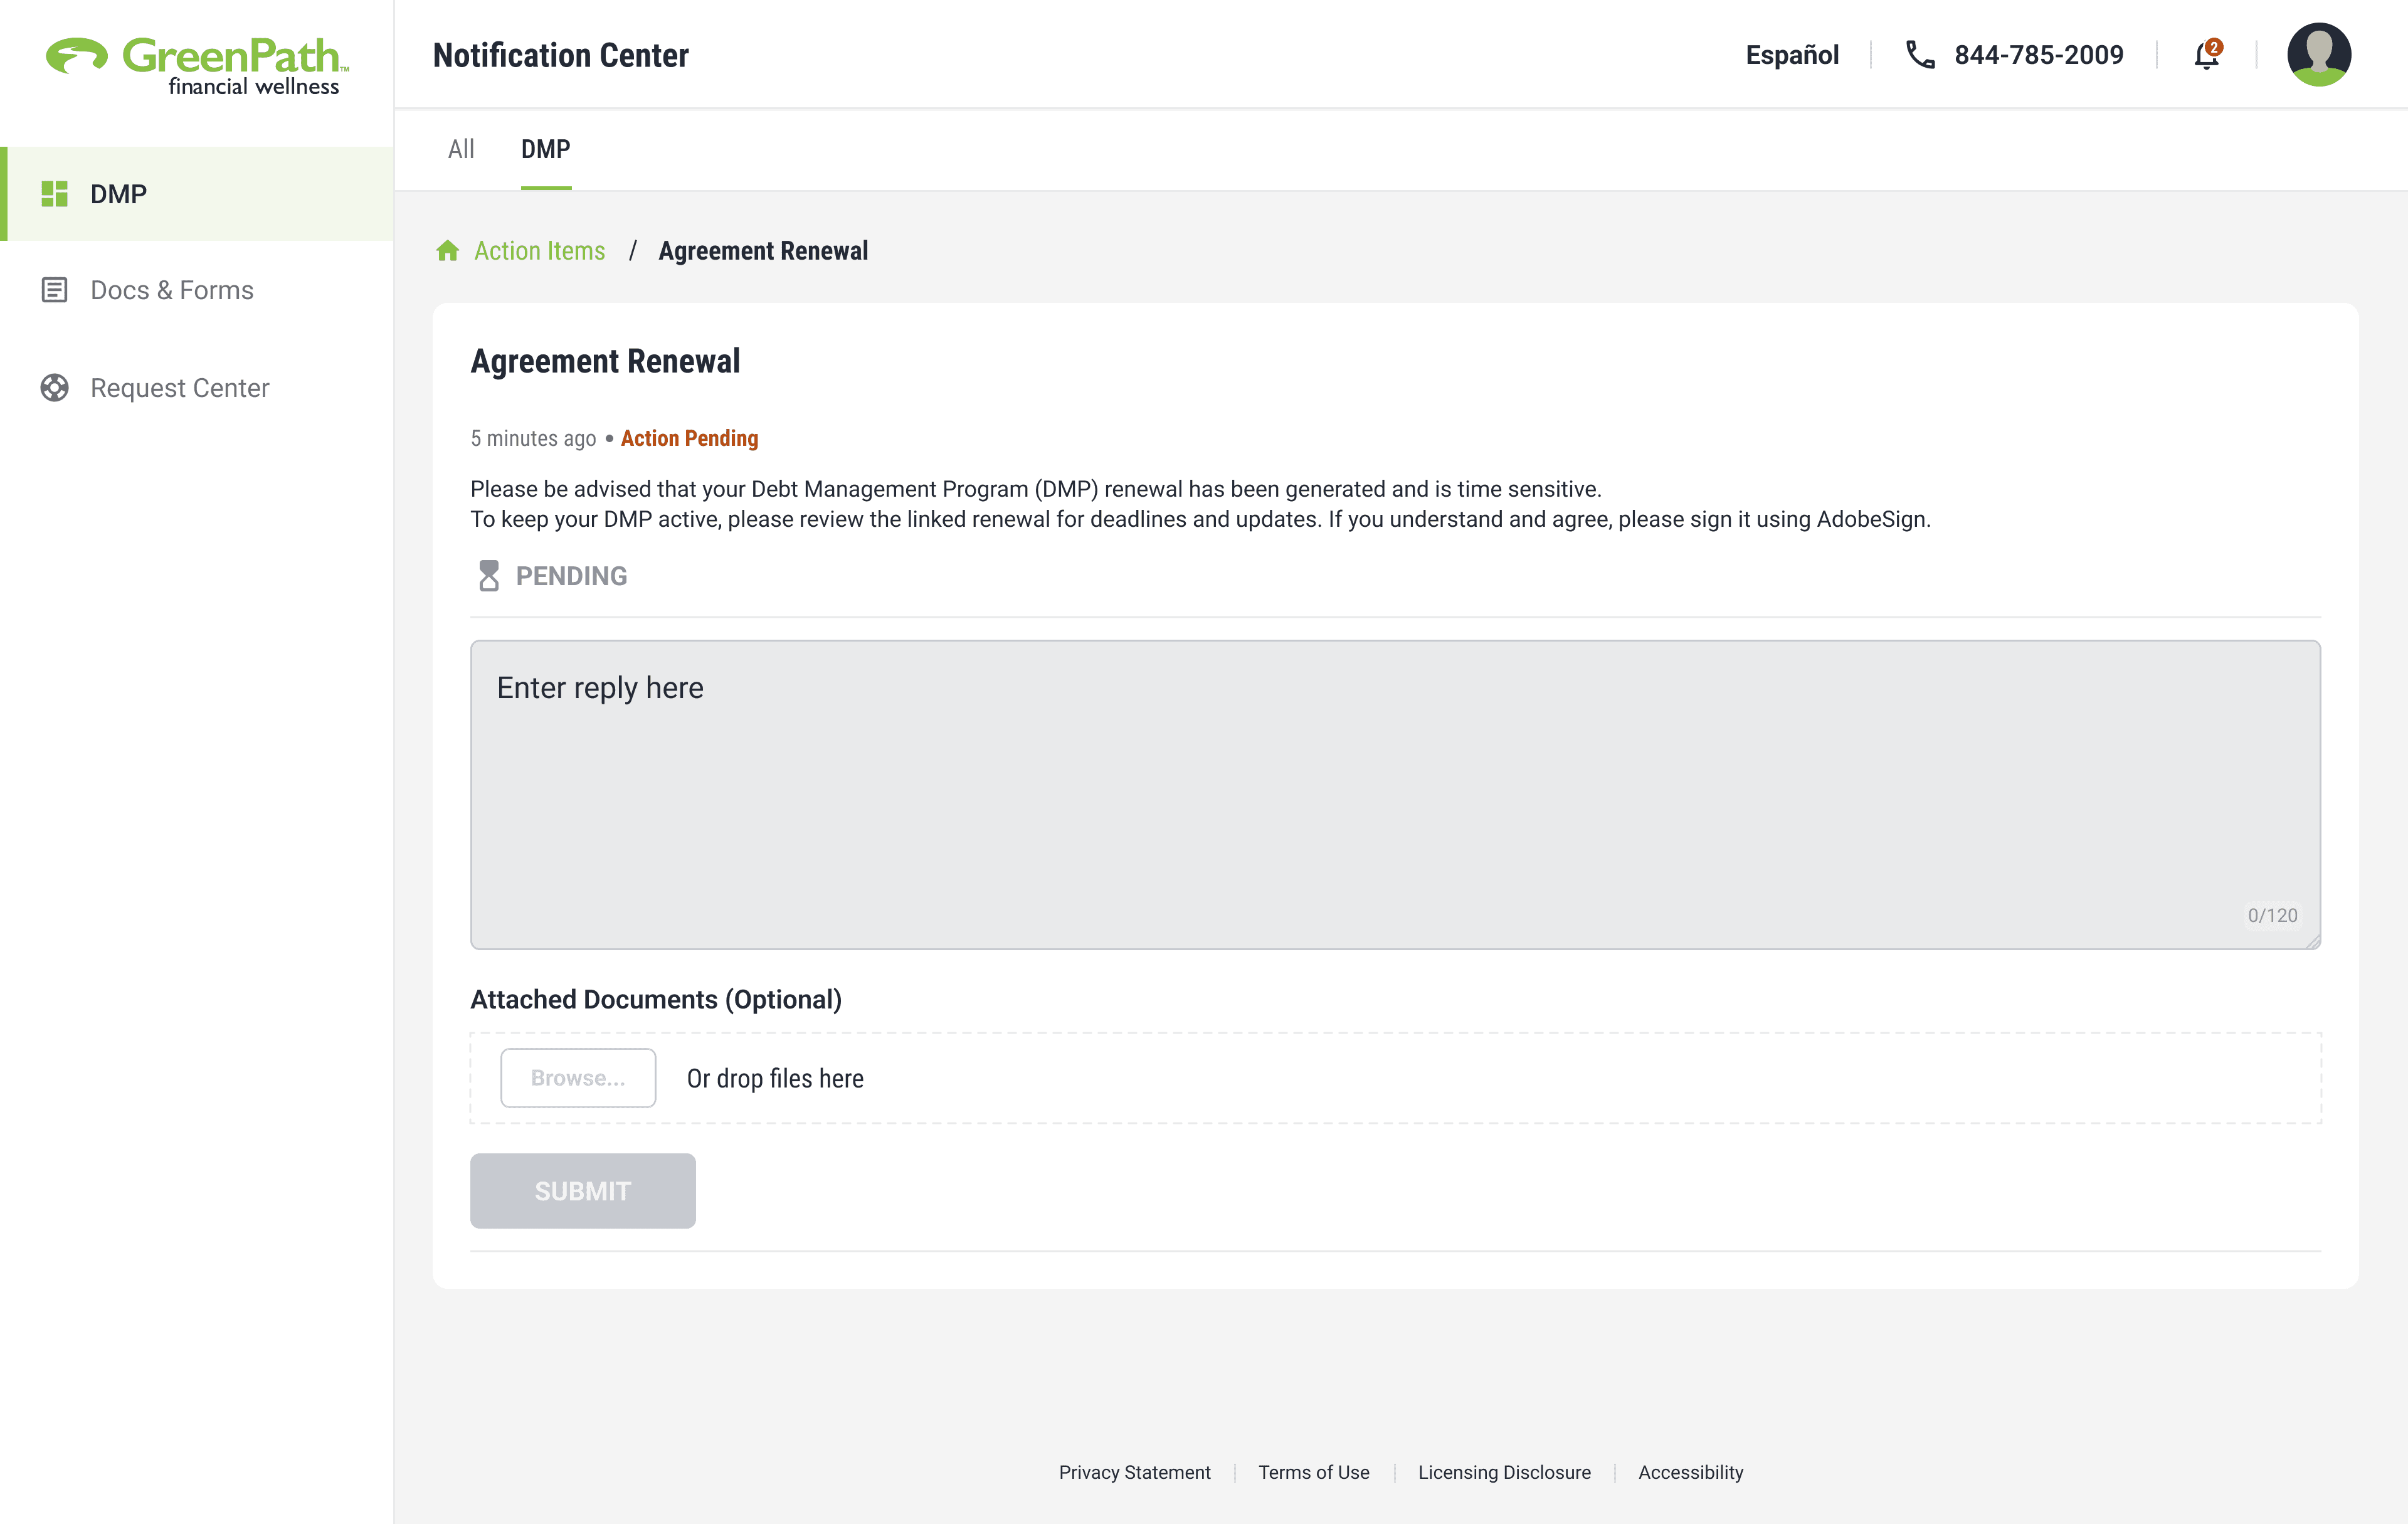Open the Accessibility footer link
Image resolution: width=2408 pixels, height=1524 pixels.
[1690, 1472]
